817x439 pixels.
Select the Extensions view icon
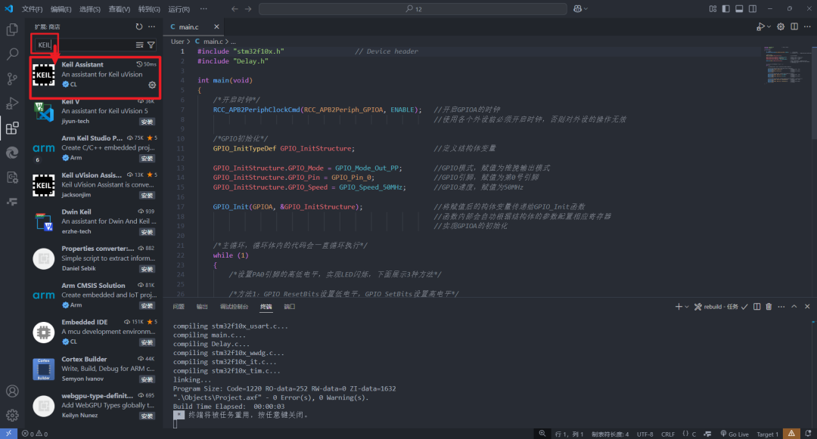[x=12, y=128]
